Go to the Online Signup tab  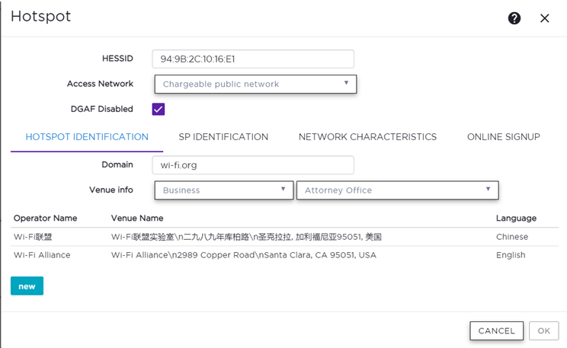click(x=503, y=137)
